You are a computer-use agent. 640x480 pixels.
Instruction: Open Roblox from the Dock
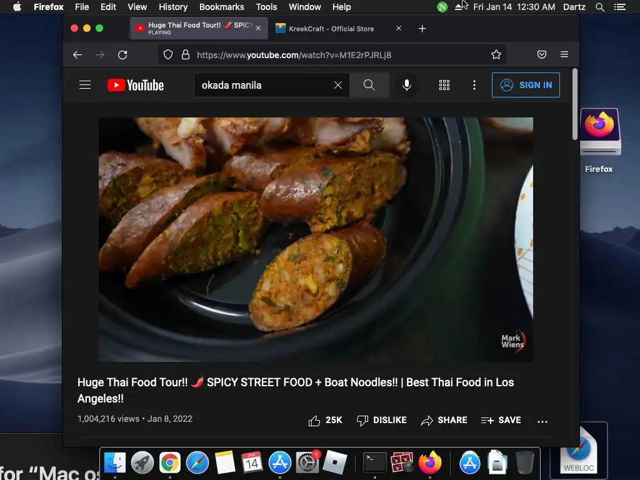pyautogui.click(x=335, y=462)
